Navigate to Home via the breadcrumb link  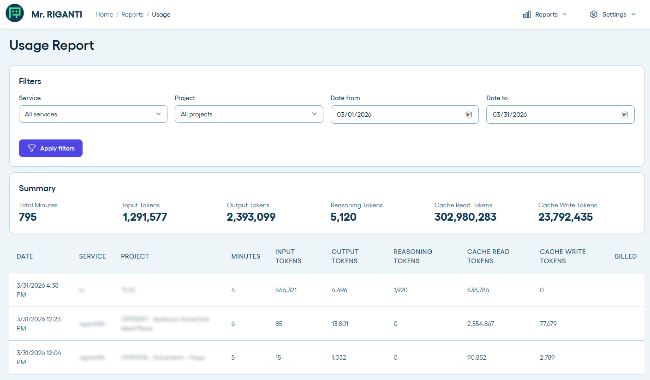click(104, 14)
